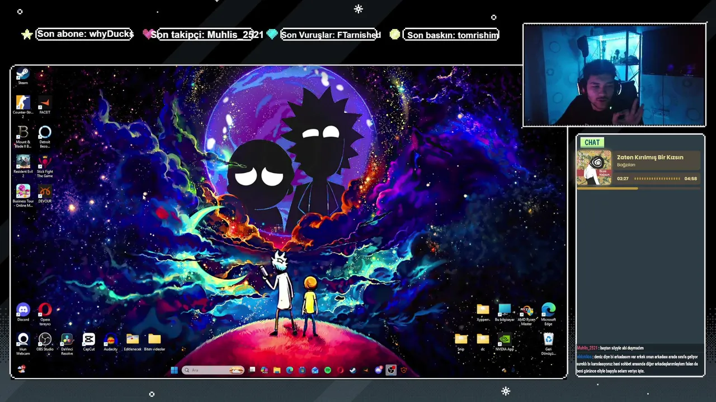This screenshot has height=402, width=716.
Task: Click the 'Zaten Kırılmış Bir Kızsın' song title
Action: (x=650, y=157)
